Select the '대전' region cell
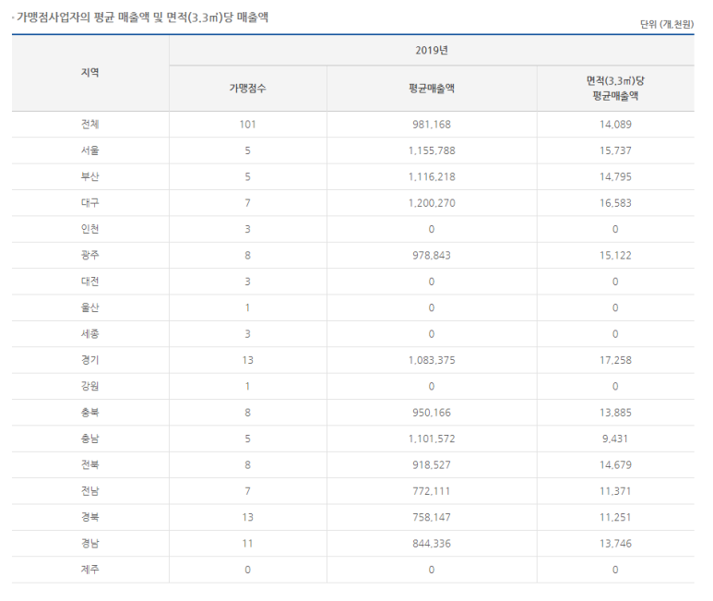 pyautogui.click(x=90, y=282)
